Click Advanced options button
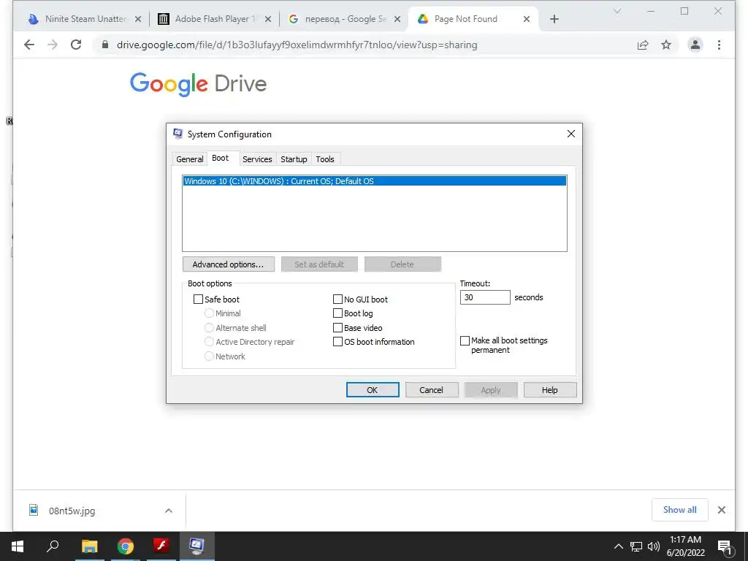The height and width of the screenshot is (561, 748). click(228, 264)
